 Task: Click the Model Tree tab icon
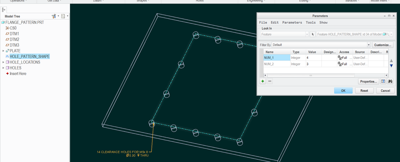(x=4, y=10)
